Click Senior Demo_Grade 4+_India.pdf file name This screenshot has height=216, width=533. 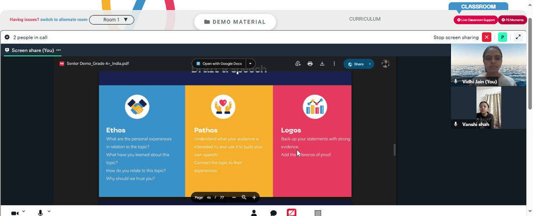(98, 63)
